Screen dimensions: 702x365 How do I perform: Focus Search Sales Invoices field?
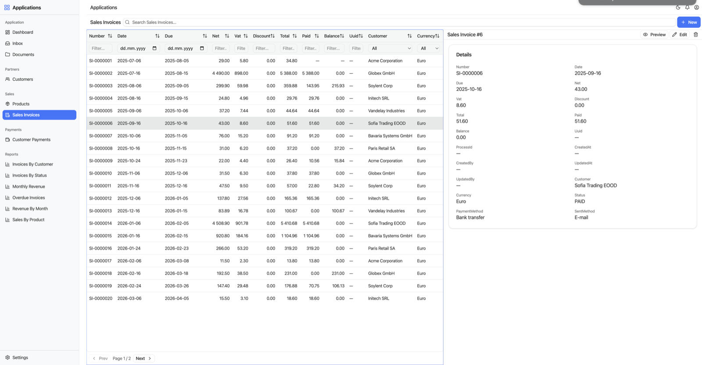click(399, 22)
